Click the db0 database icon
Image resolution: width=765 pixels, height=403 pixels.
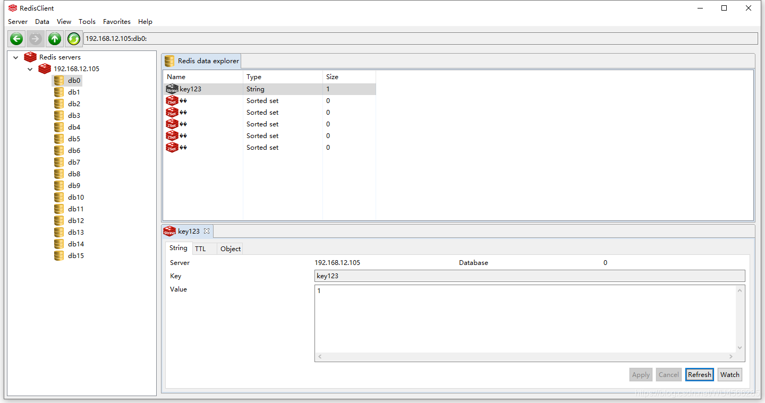pos(59,81)
